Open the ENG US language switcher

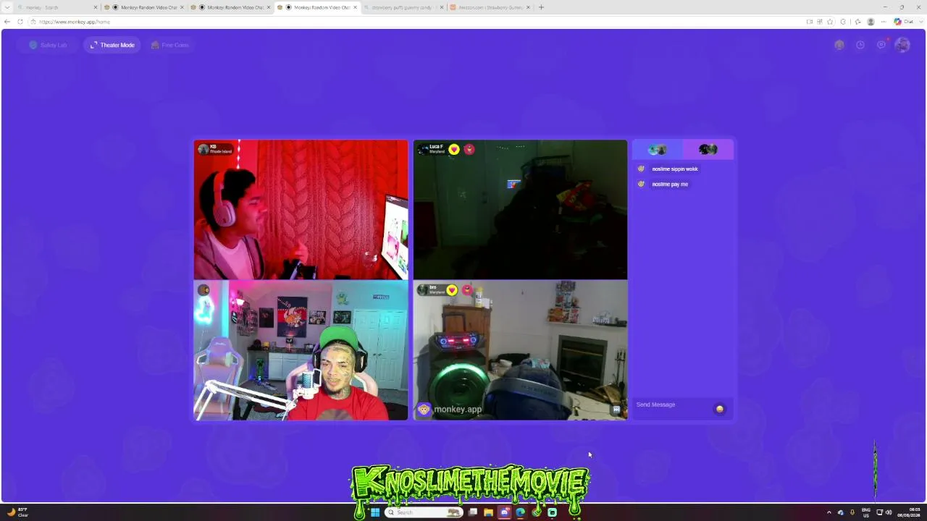pos(866,512)
